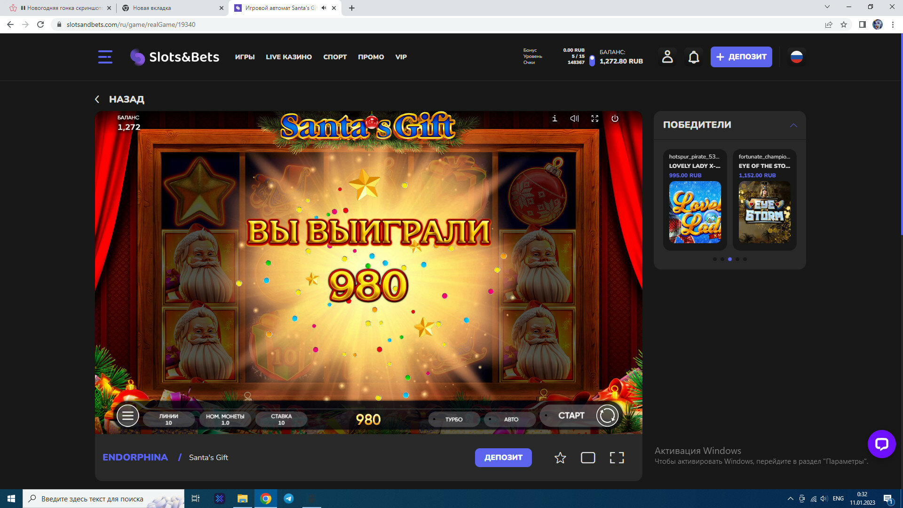Screen dimensions: 903x508
Task: Select the fourth winners carousel dot
Action: point(737,259)
